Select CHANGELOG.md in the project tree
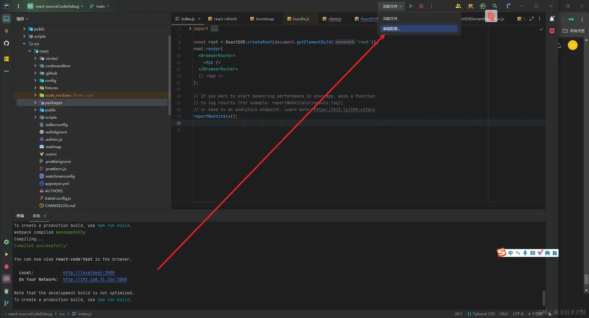This screenshot has height=318, width=589. pyautogui.click(x=60, y=206)
